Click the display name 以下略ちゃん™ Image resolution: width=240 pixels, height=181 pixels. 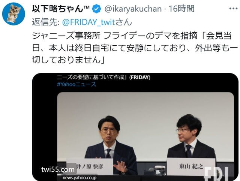click(61, 9)
